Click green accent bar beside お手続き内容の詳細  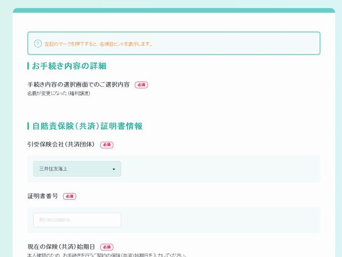point(28,66)
